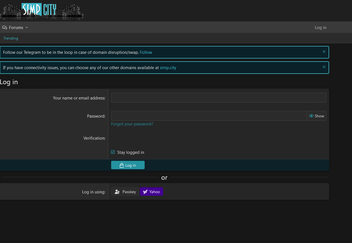Open the Forums menu item

tap(16, 28)
